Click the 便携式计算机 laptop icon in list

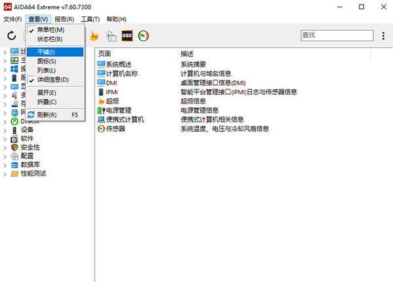point(102,120)
